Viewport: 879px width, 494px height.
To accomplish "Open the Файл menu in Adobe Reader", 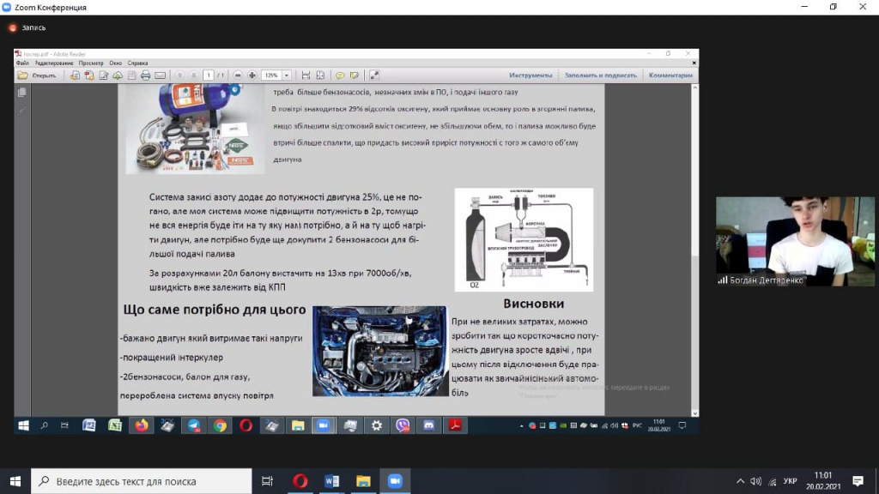I will click(22, 63).
